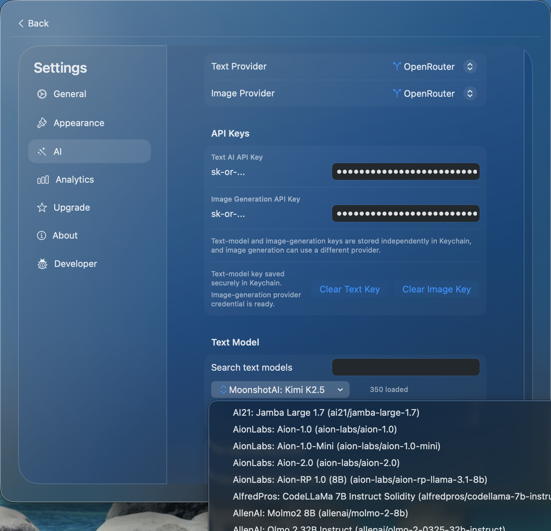Go to Analytics settings

90,180
